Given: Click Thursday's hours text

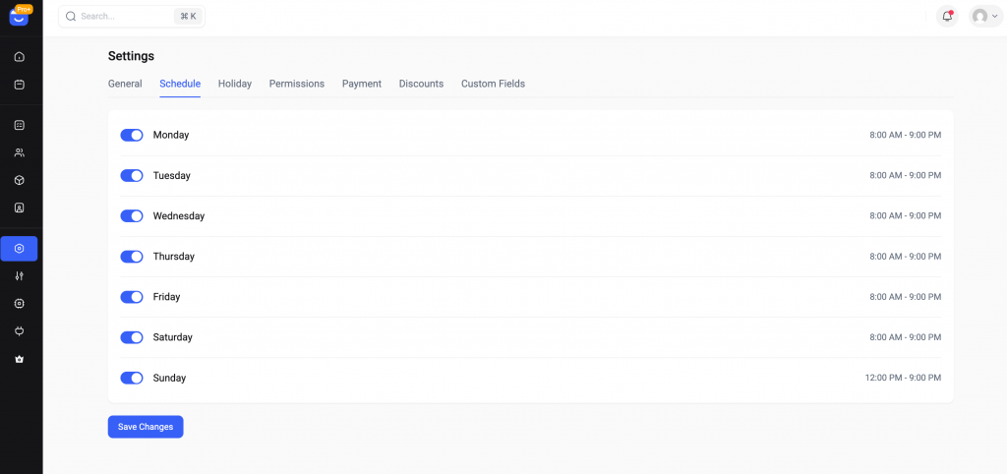Looking at the screenshot, I should [906, 257].
